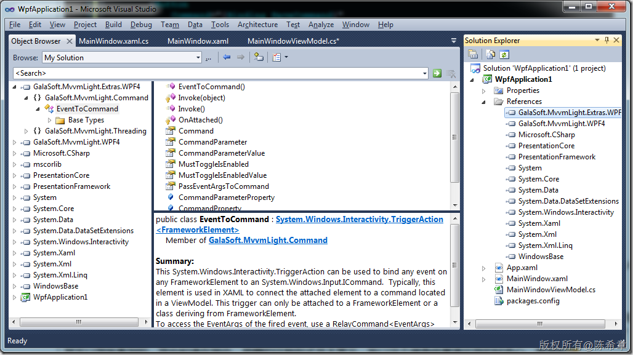The height and width of the screenshot is (355, 633).
Task: Select WpfApplication1 in Object Browser tree
Action: (x=60, y=297)
